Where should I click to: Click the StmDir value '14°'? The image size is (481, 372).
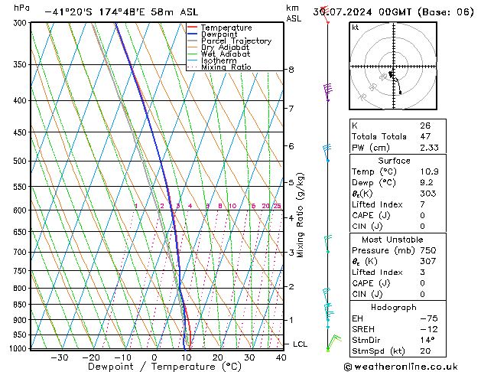coord(427,341)
